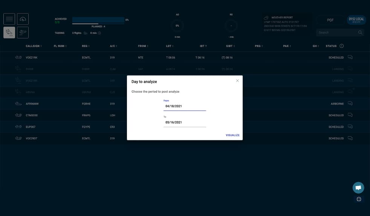Click callsign EUP007
Image resolution: width=370 pixels, height=216 pixels.
coord(31,127)
